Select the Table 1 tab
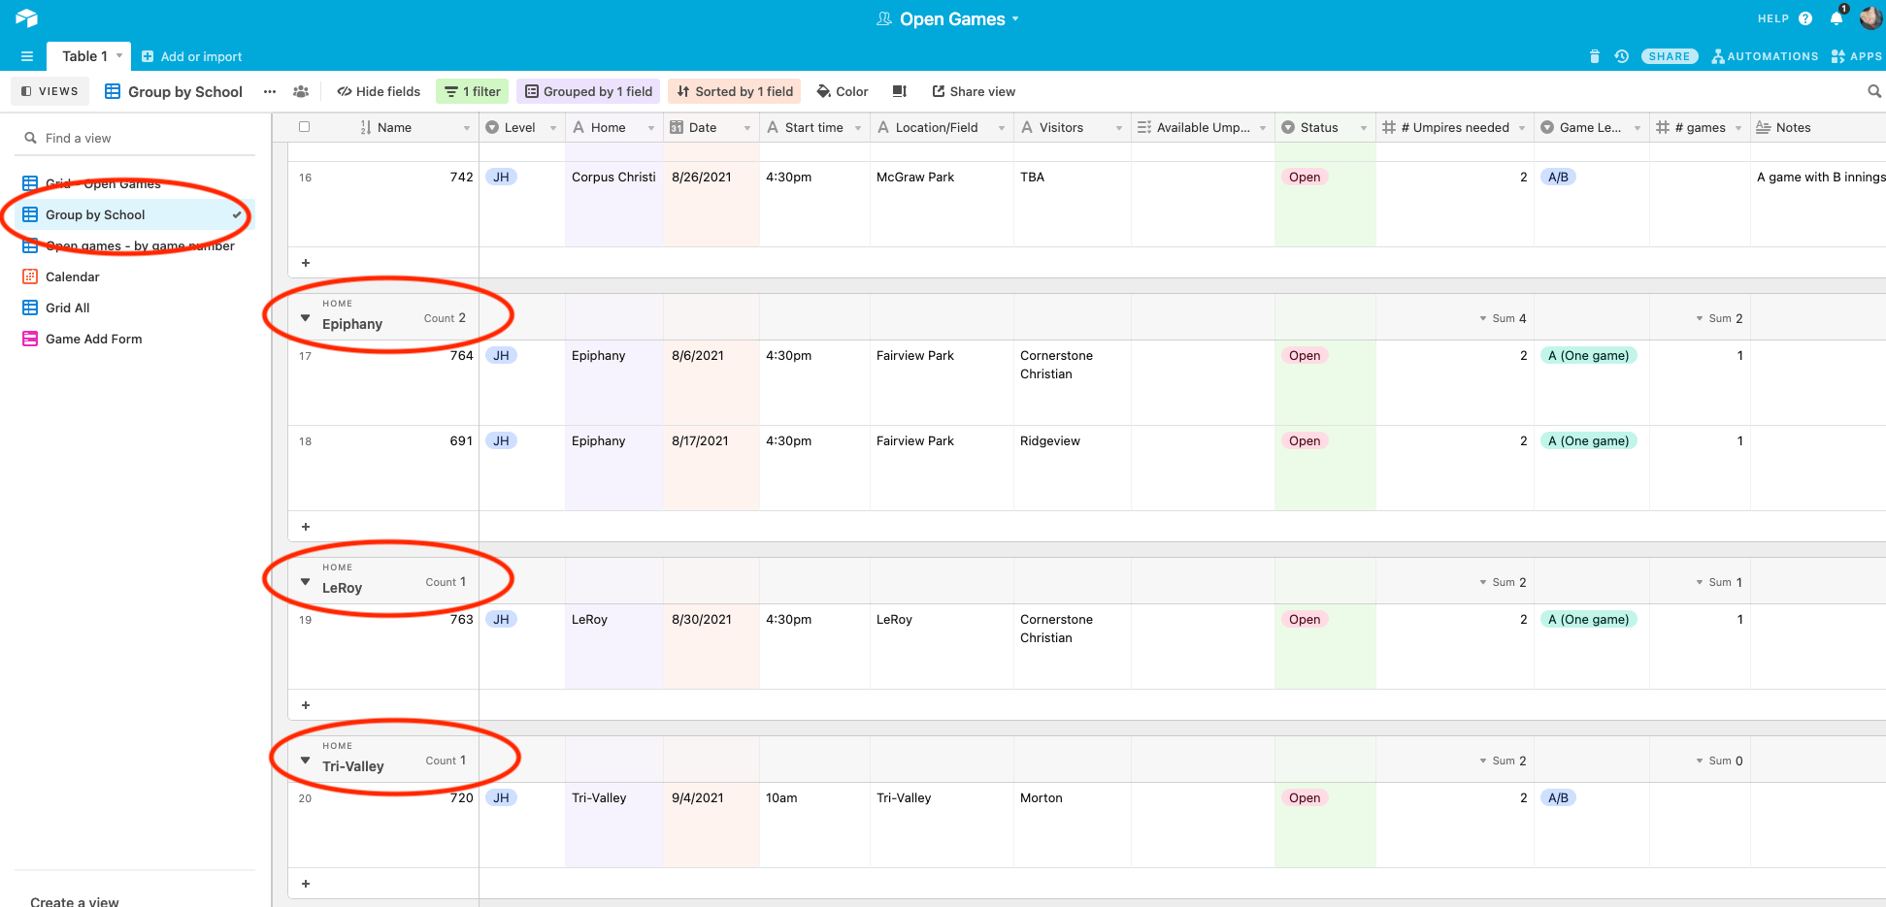Image resolution: width=1886 pixels, height=907 pixels. coord(84,56)
